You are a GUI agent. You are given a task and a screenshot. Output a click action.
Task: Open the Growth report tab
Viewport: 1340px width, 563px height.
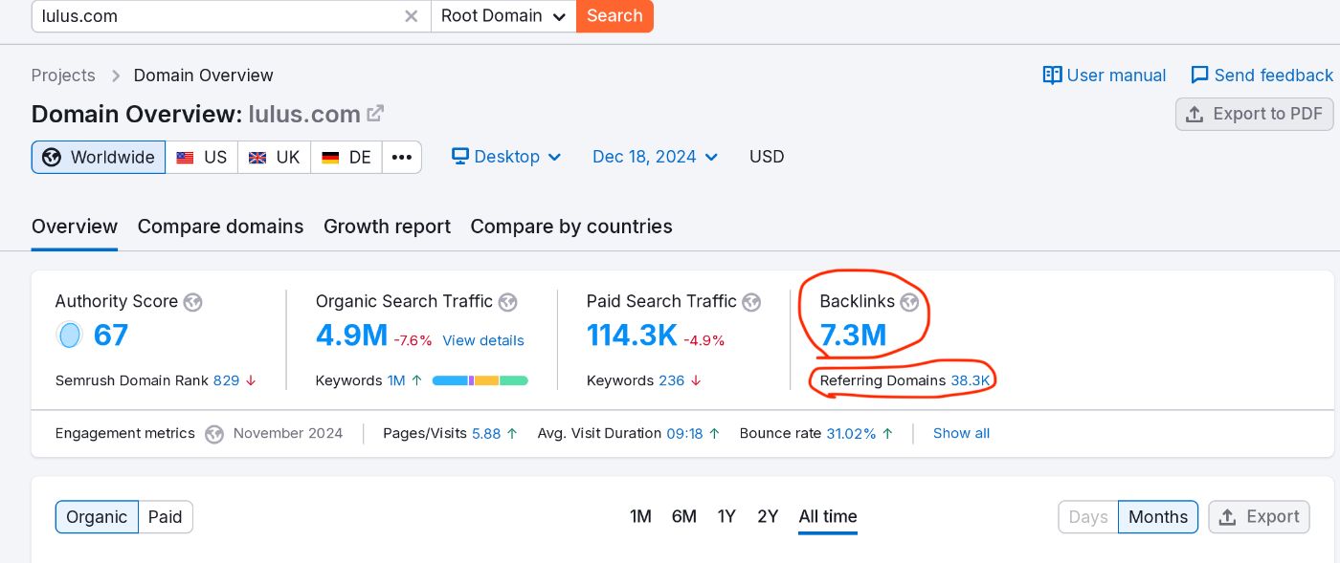coord(387,227)
